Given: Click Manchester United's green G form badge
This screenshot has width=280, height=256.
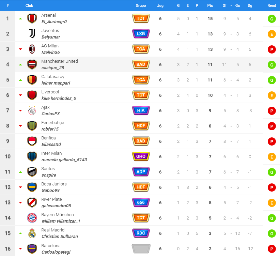Looking at the screenshot, I should pos(271,65).
